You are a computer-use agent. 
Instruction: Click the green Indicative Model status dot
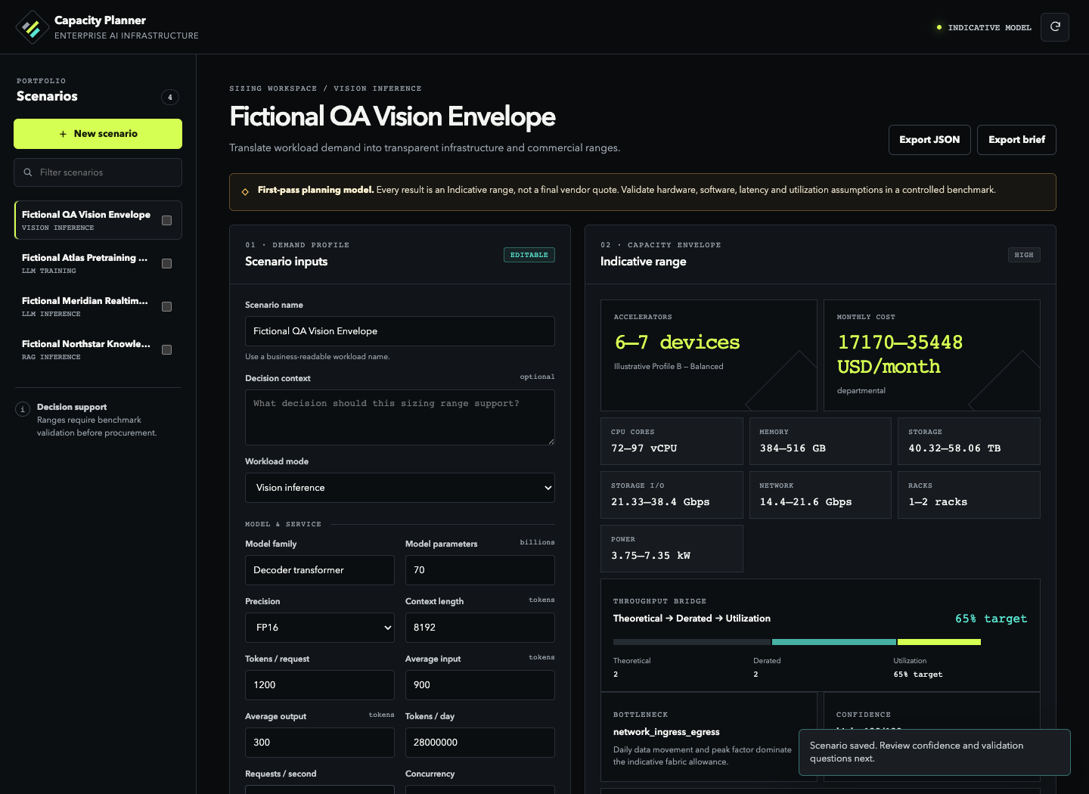coord(939,27)
